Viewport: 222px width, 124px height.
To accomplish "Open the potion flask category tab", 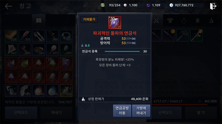I will coord(211,21).
